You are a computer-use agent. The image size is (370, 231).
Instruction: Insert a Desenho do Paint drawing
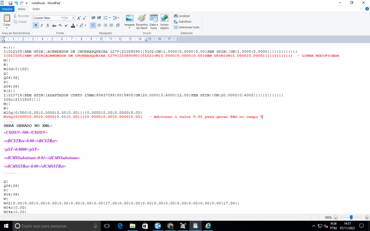(142, 22)
